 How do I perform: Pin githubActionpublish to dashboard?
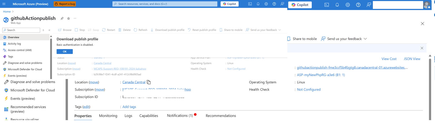click(62, 18)
